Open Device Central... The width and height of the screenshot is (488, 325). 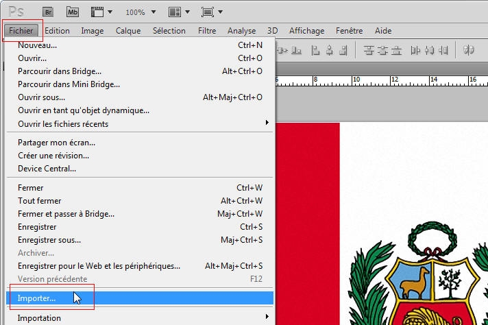140,169
